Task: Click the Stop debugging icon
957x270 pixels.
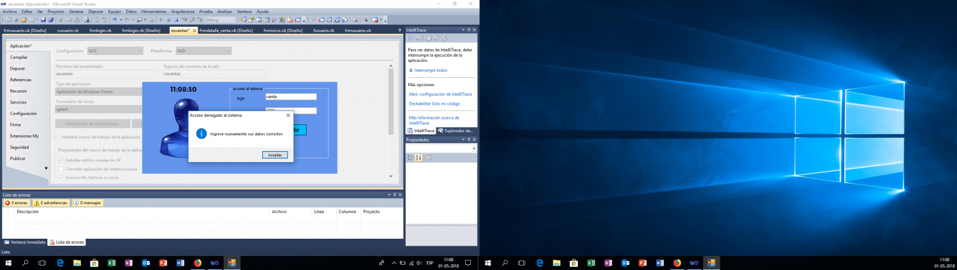Action: coord(176,20)
